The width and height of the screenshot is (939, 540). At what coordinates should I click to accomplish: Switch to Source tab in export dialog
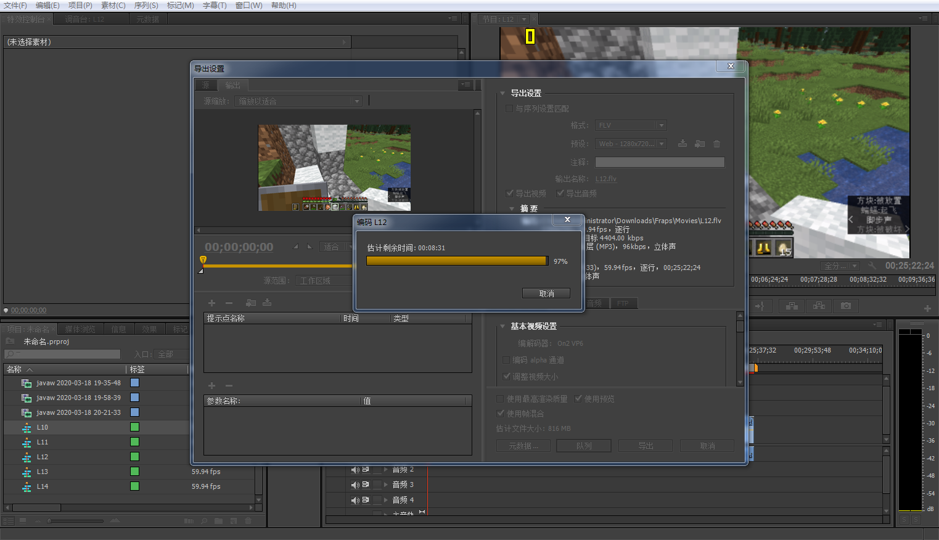click(x=206, y=85)
